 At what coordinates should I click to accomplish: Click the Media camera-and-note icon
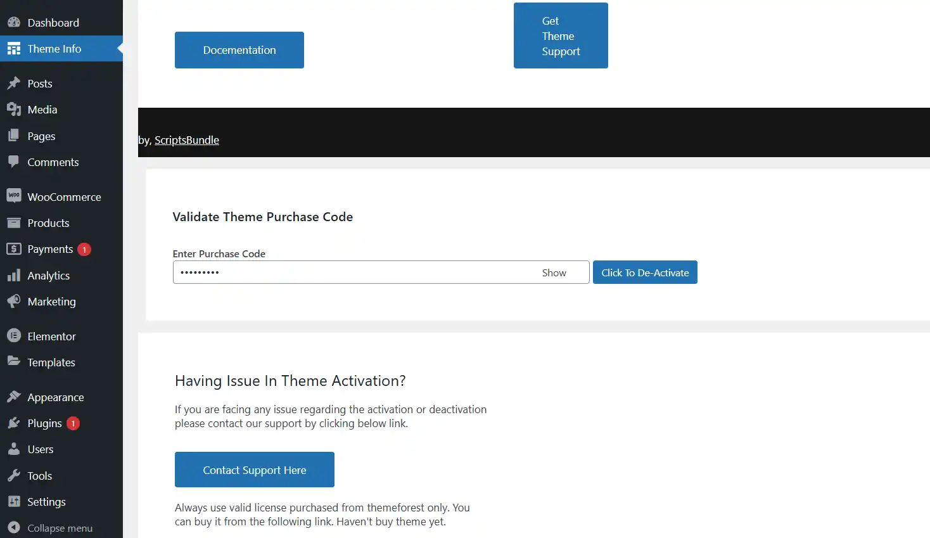[14, 110]
